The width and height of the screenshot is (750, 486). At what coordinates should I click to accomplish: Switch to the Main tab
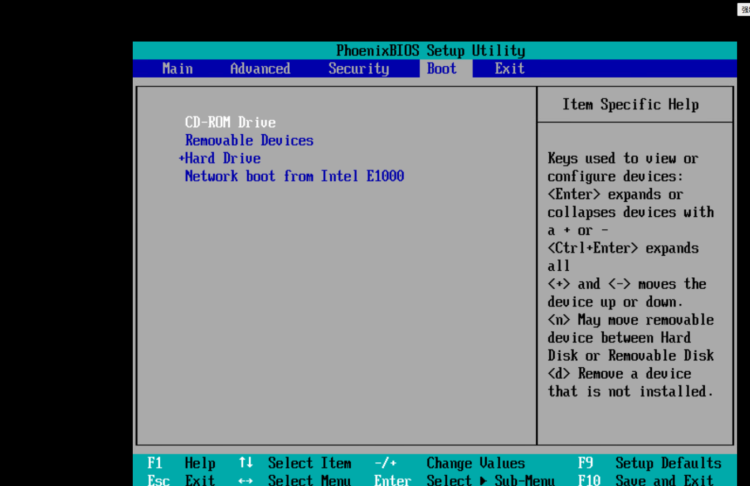(x=178, y=69)
